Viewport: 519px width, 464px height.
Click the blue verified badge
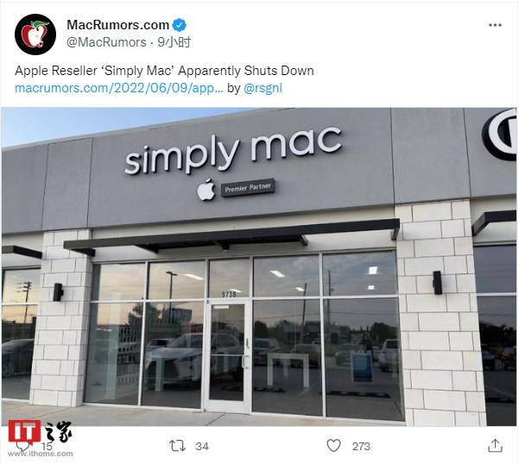pyautogui.click(x=179, y=25)
